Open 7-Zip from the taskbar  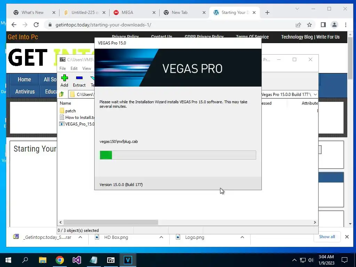point(111,260)
